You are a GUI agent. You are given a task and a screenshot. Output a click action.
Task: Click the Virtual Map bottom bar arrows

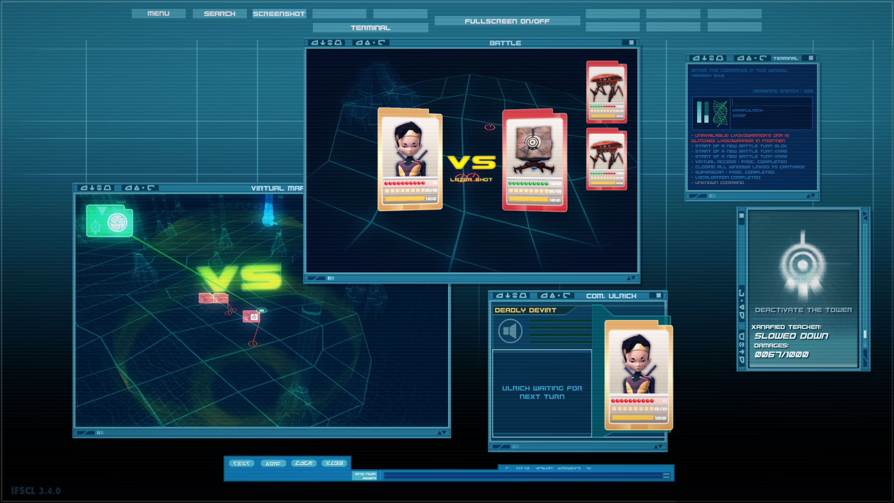pyautogui.click(x=442, y=433)
